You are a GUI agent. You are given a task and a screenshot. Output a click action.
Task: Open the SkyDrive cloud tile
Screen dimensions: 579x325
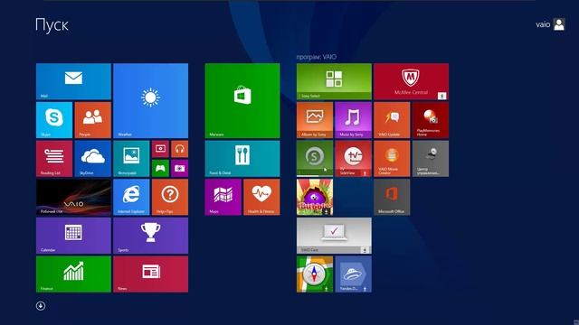92,159
